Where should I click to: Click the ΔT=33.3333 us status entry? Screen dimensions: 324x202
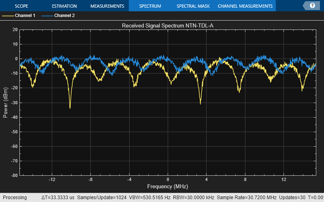pos(58,198)
